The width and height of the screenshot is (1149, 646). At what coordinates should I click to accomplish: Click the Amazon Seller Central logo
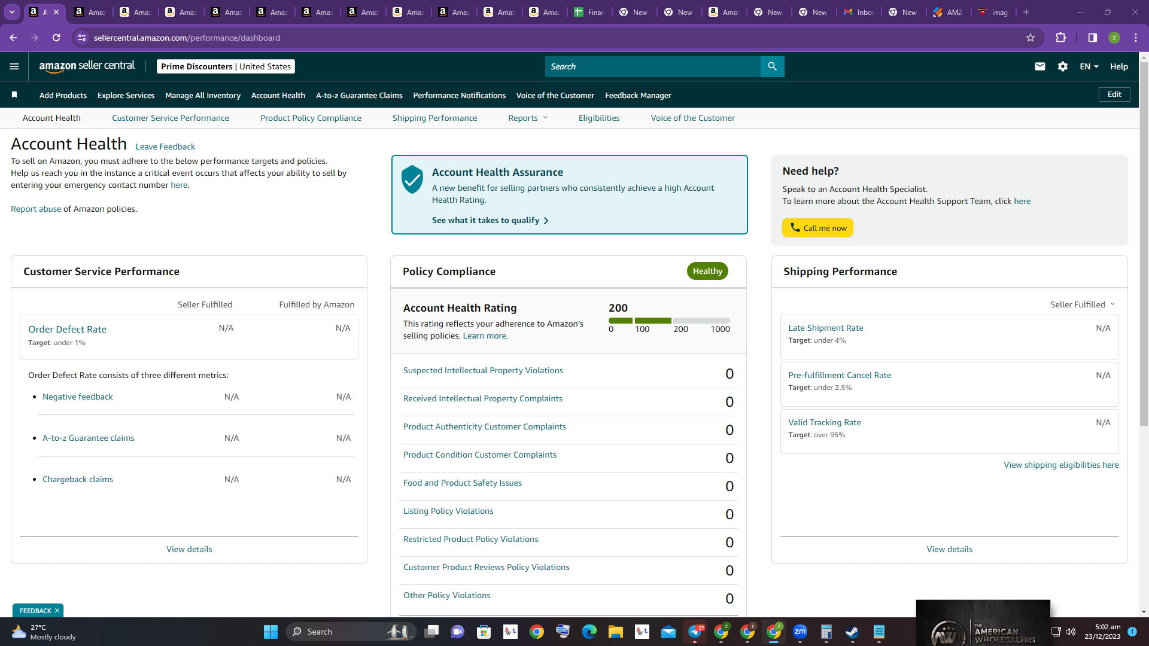(x=87, y=66)
